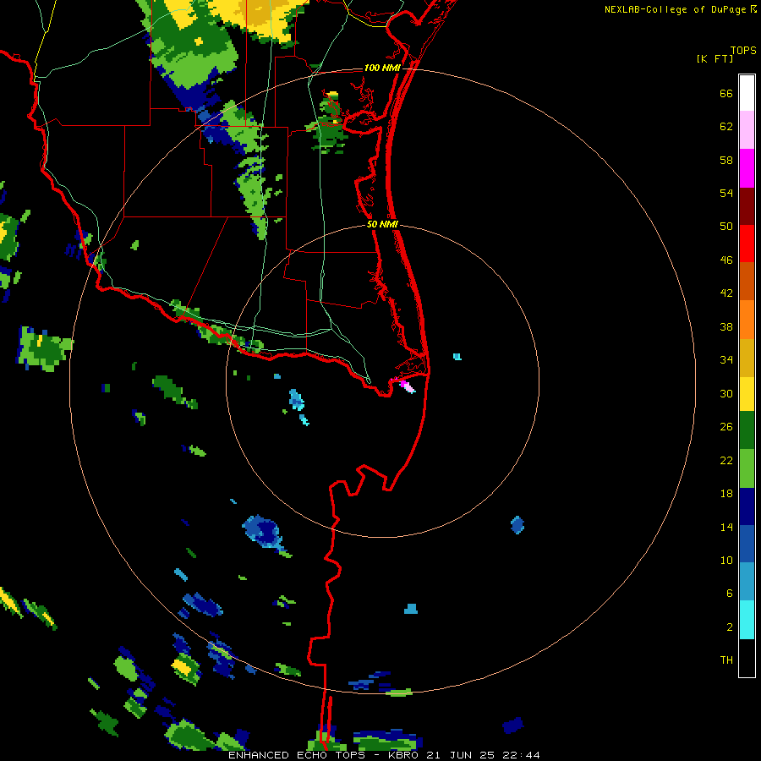Click the legend value 22

pyautogui.click(x=726, y=461)
